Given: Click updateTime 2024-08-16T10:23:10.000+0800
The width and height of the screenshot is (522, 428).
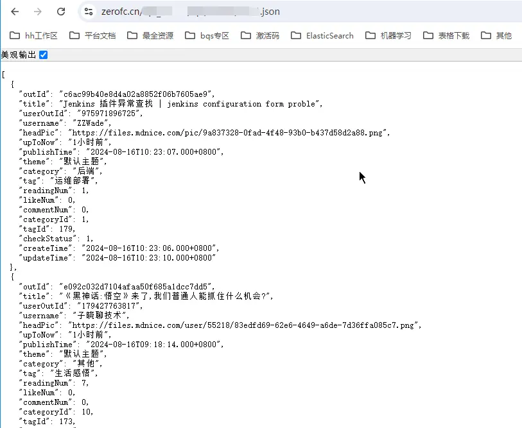Looking at the screenshot, I should pyautogui.click(x=148, y=258).
